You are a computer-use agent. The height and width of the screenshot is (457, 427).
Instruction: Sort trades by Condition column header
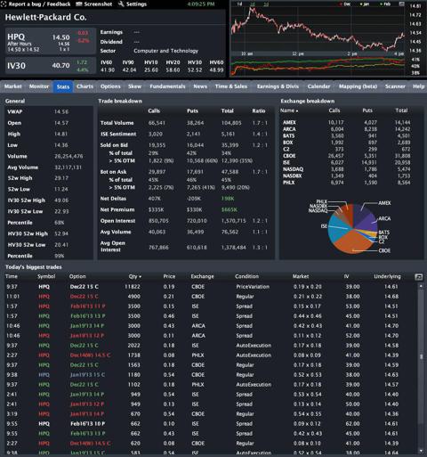(246, 276)
